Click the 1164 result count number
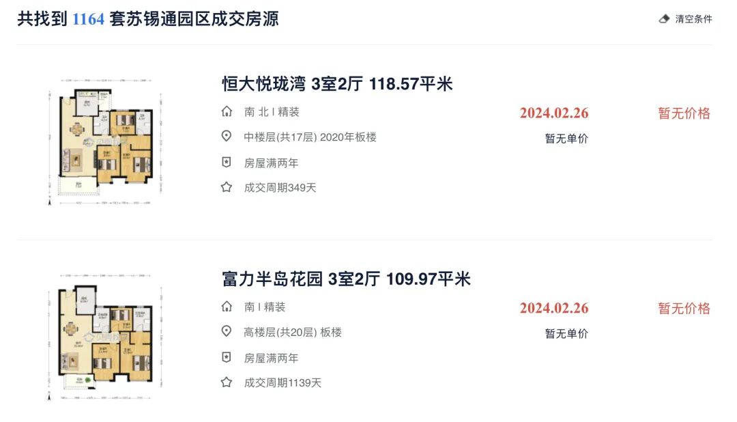The image size is (737, 422). coord(88,19)
